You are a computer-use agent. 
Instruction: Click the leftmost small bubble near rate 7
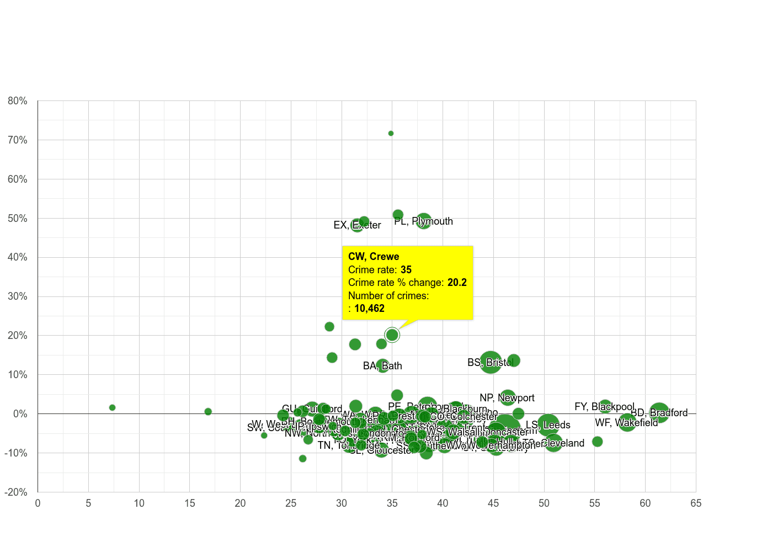pos(112,407)
